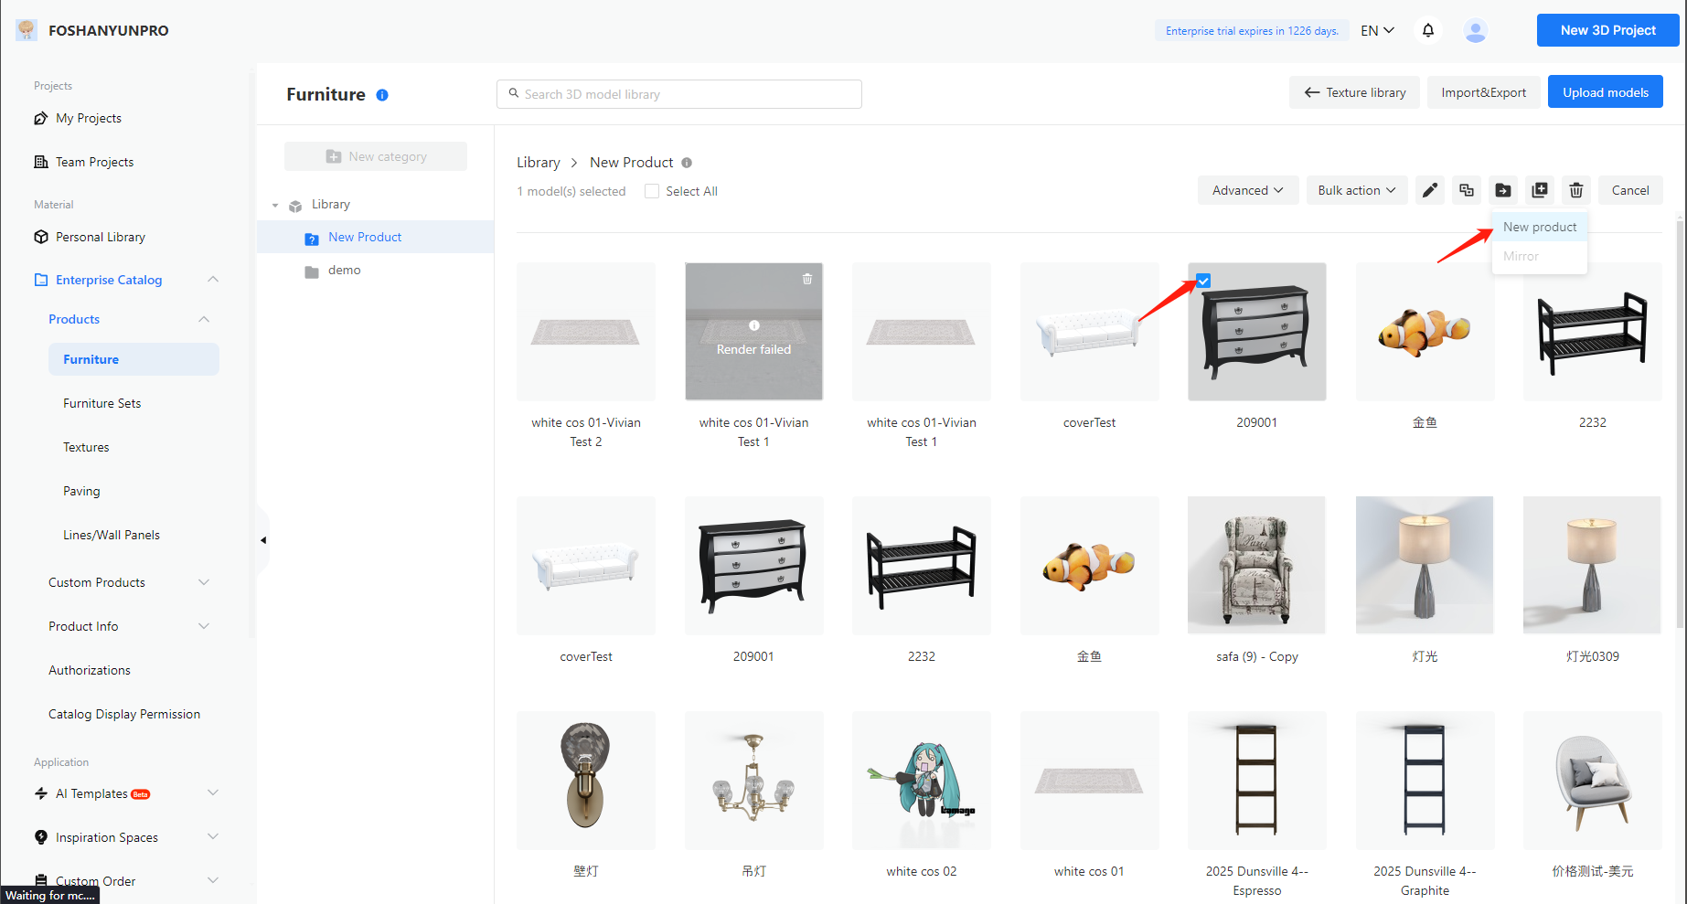Click the demo folder icon
This screenshot has height=904, width=1687.
tap(312, 271)
